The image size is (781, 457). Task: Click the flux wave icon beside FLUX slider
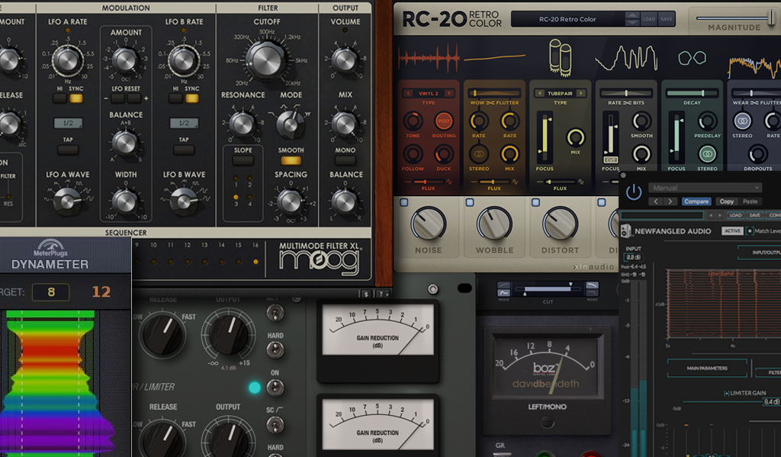448,181
